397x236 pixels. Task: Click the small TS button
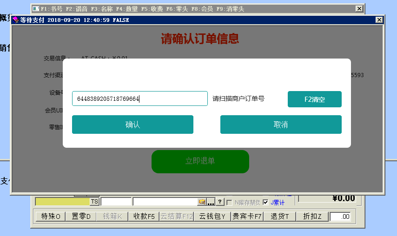click(94, 202)
